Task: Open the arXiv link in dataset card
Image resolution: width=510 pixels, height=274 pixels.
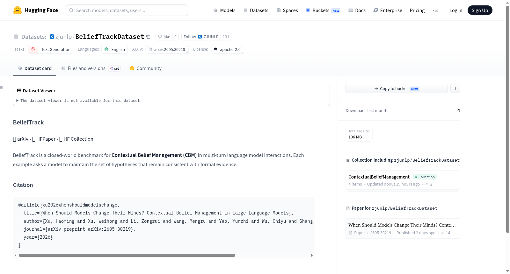Action: [x=21, y=139]
